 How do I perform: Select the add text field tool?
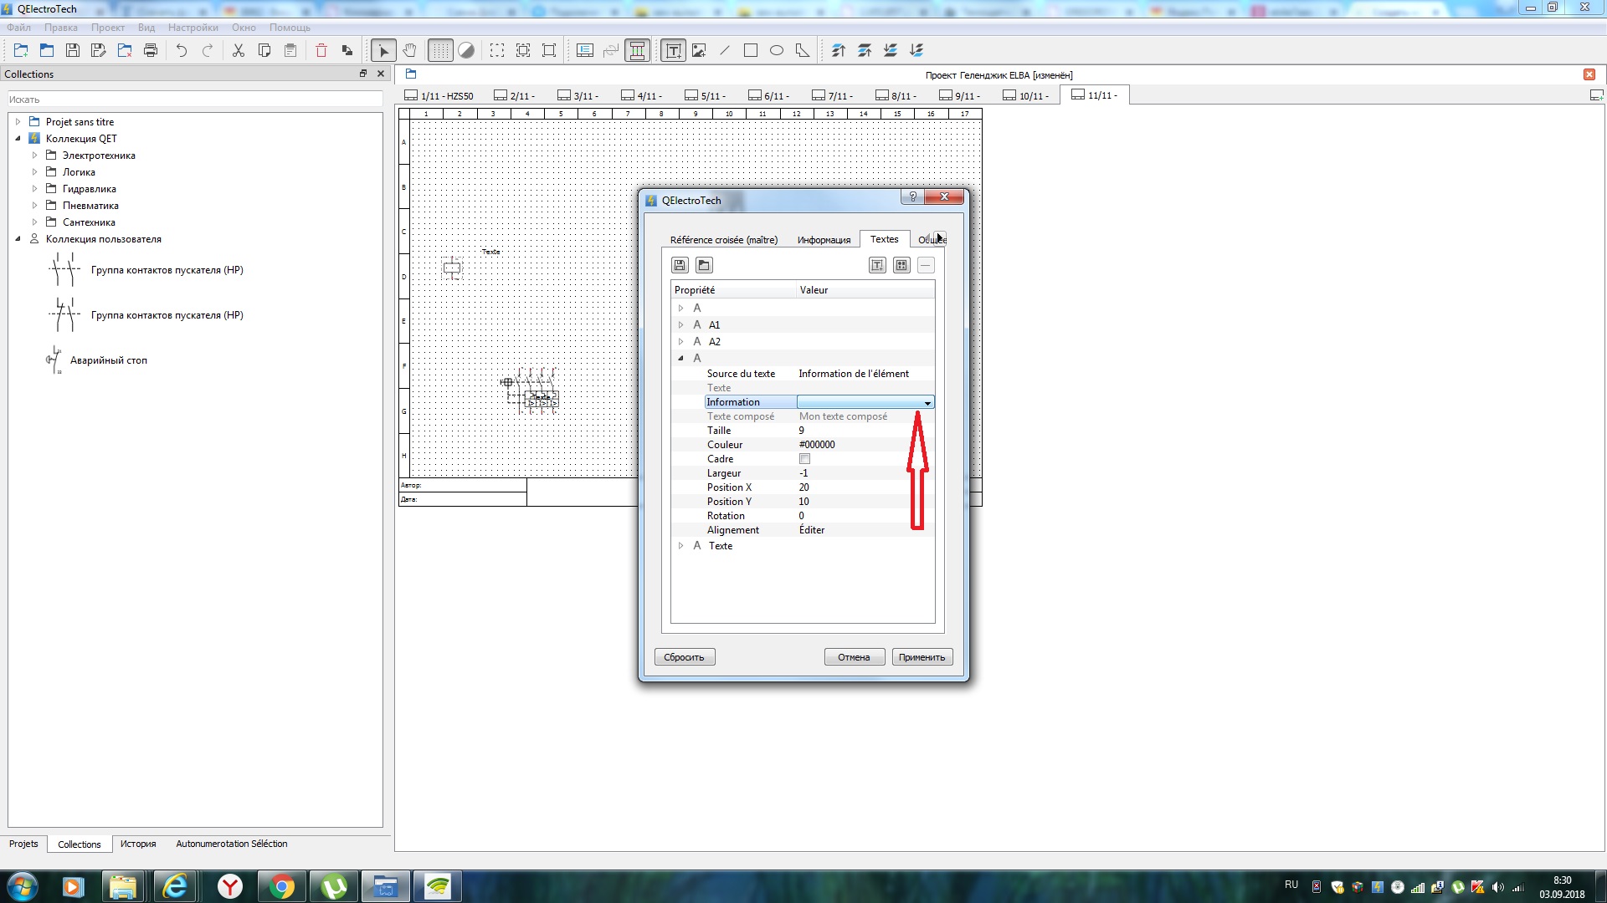point(673,51)
